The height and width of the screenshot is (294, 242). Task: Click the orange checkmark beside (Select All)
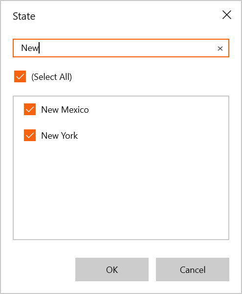point(20,76)
